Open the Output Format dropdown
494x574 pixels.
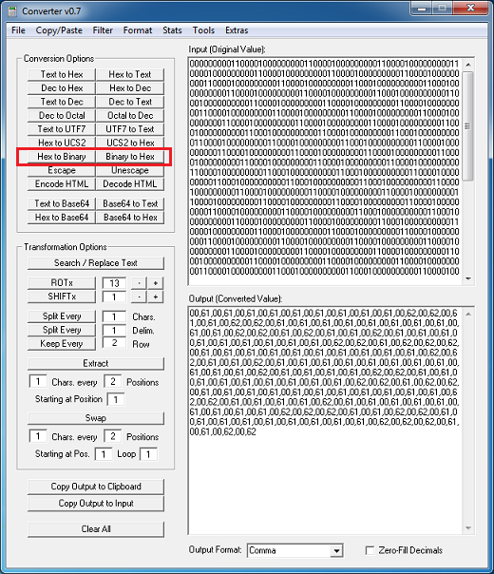(x=336, y=550)
